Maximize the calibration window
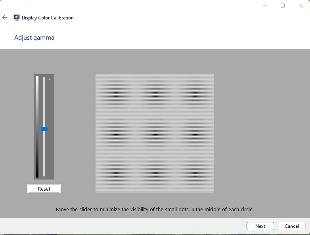Screen dimensions: 310x235 coord(283,6)
